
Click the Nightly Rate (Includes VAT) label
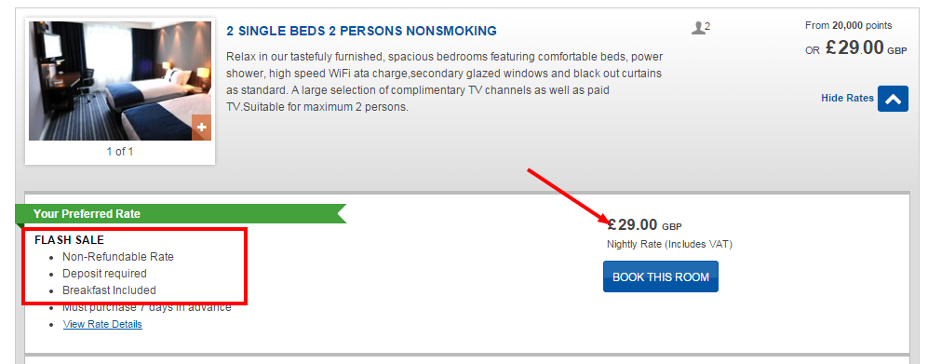[x=669, y=244]
